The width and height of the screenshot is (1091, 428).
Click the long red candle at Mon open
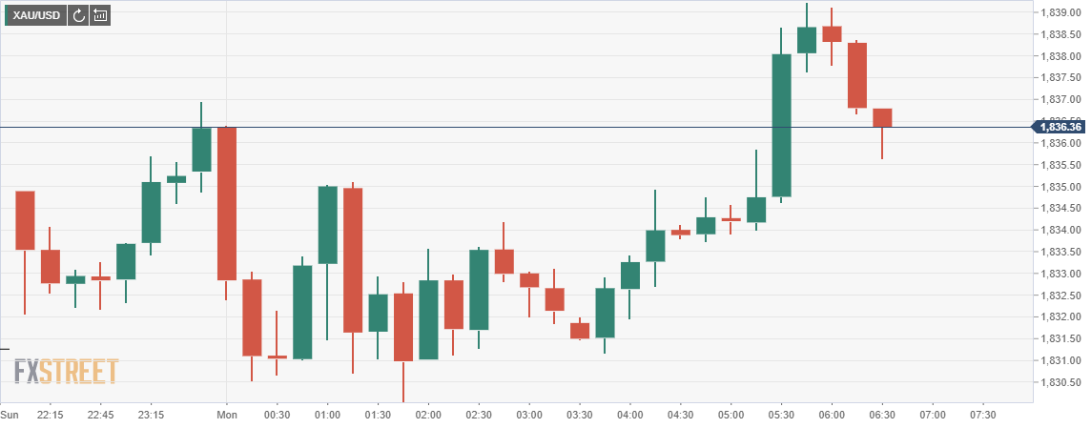click(x=227, y=203)
